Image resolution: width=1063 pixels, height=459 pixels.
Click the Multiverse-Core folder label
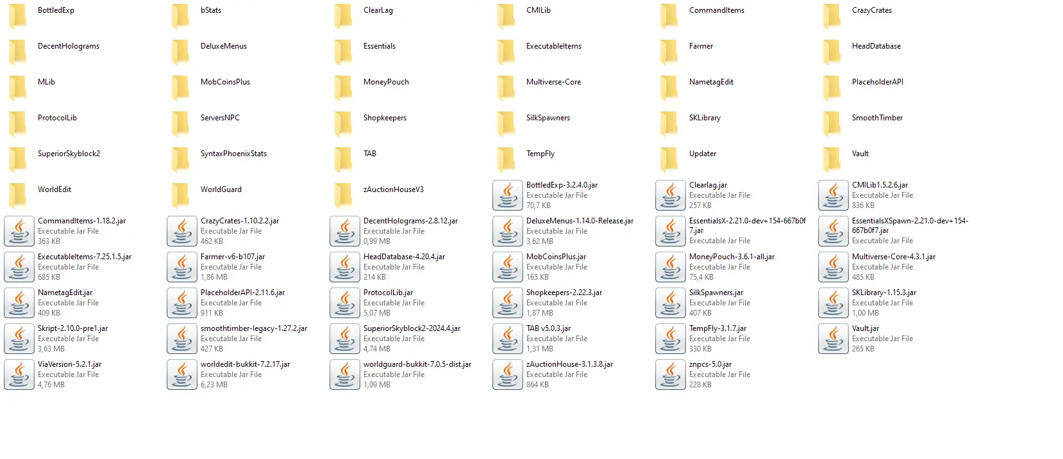click(x=553, y=82)
